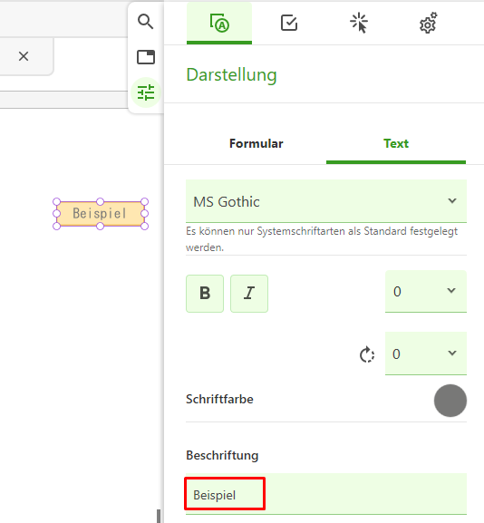
Task: Switch to the checkbox options icon
Action: [289, 23]
